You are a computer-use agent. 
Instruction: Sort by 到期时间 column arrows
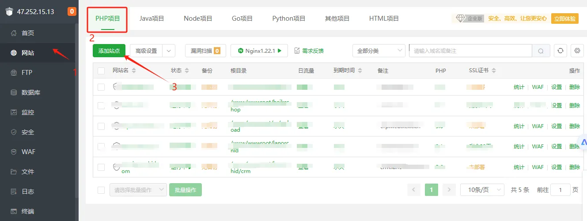(360, 70)
